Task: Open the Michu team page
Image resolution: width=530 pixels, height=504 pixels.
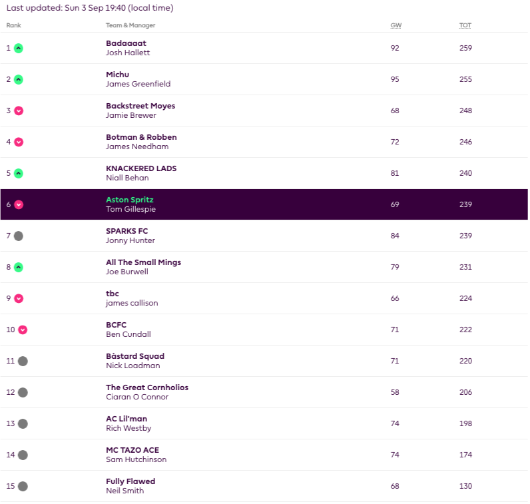Action: (117, 75)
